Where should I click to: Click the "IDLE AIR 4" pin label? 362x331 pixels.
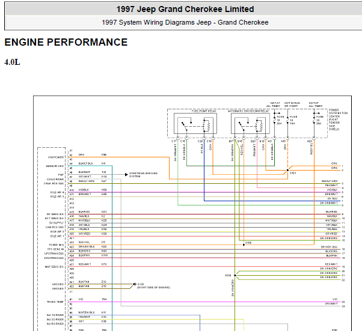pyautogui.click(x=57, y=192)
